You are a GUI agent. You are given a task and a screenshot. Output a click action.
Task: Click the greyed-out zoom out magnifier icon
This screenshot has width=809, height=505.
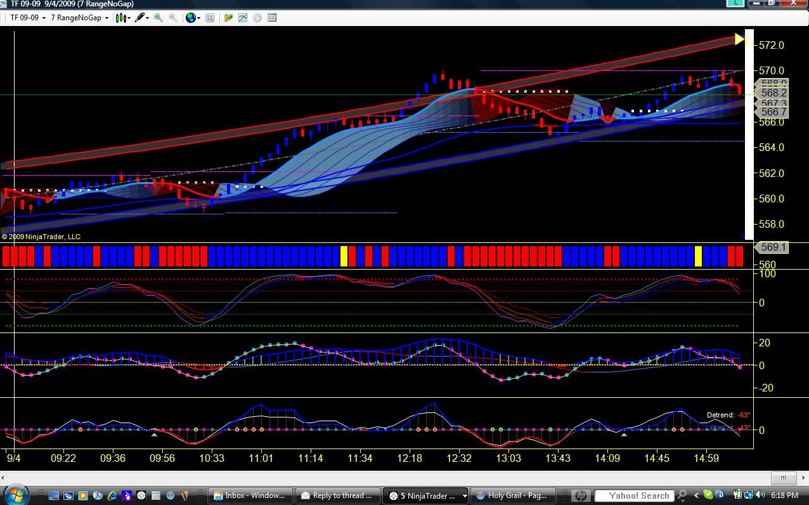pyautogui.click(x=172, y=18)
